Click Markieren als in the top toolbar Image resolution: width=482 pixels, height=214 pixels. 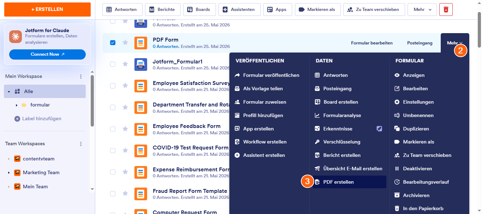click(x=318, y=10)
